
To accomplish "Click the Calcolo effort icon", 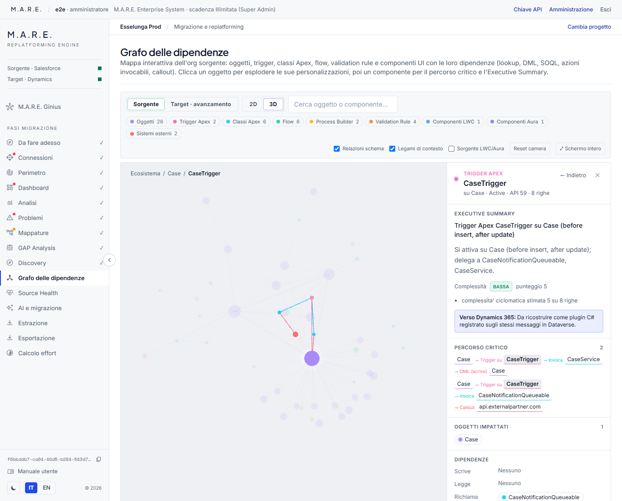I will [x=10, y=353].
